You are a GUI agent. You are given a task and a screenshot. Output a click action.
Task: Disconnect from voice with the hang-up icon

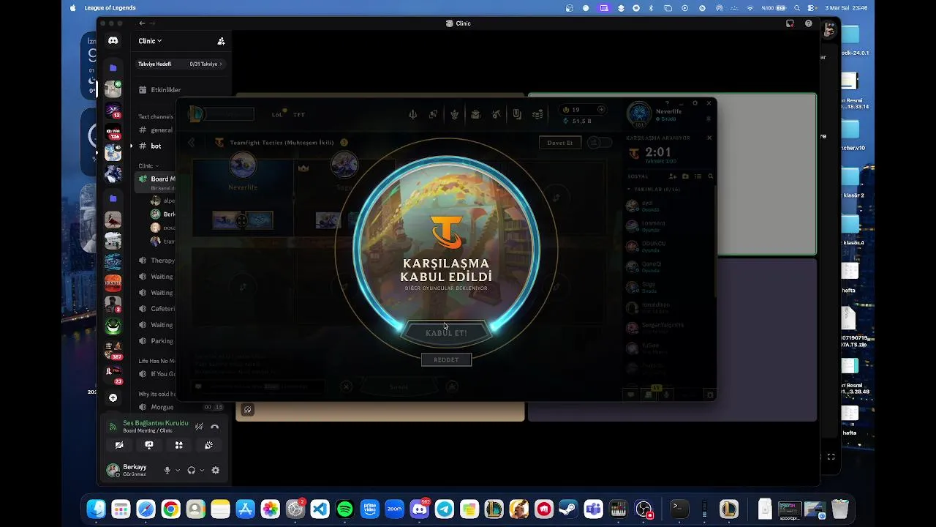(x=215, y=427)
